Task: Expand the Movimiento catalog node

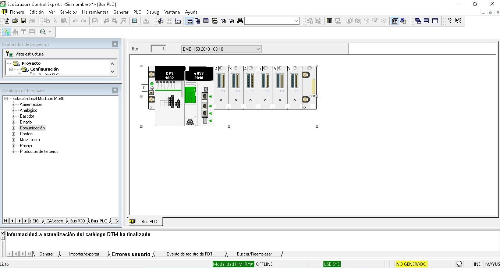Action: (14, 140)
